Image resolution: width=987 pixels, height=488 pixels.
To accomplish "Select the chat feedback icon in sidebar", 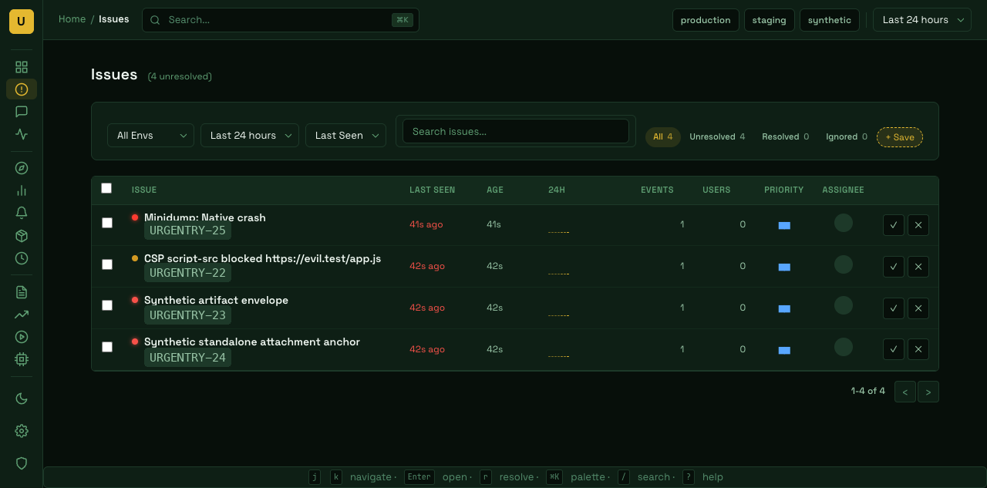I will 21,112.
